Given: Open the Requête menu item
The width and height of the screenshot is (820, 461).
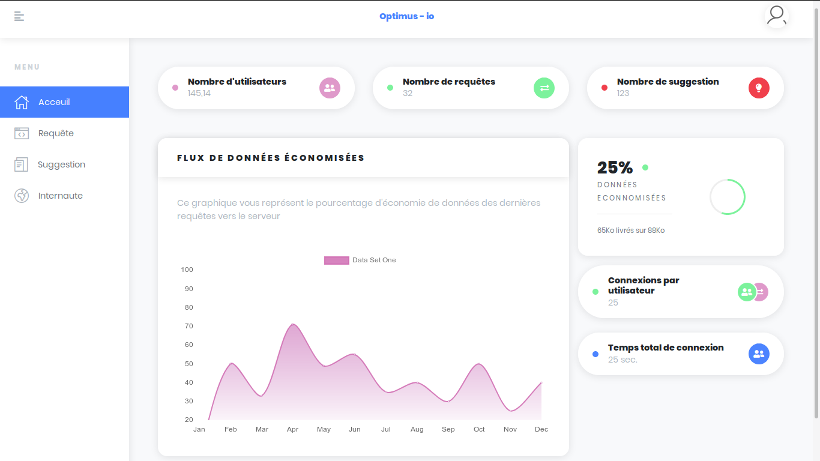Looking at the screenshot, I should 56,133.
